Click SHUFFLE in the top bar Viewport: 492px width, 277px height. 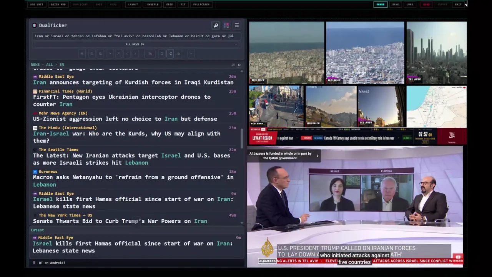(x=153, y=5)
